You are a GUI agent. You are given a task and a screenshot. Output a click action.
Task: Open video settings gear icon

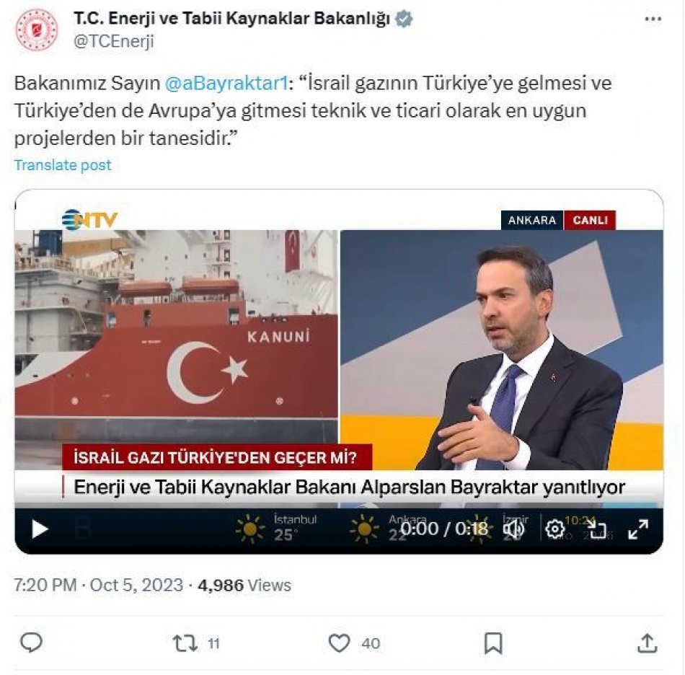[x=554, y=529]
